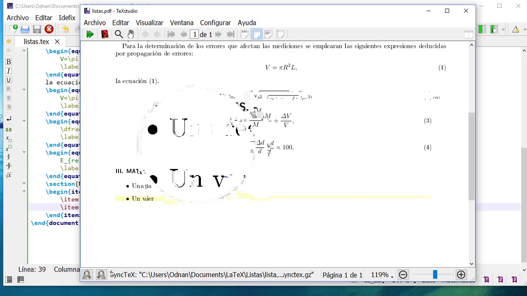Toggle second lock icon in status bar
This screenshot has width=527, height=296.
(x=101, y=275)
